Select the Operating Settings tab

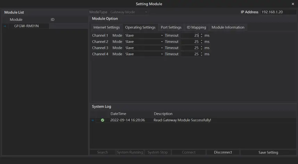[x=140, y=27]
